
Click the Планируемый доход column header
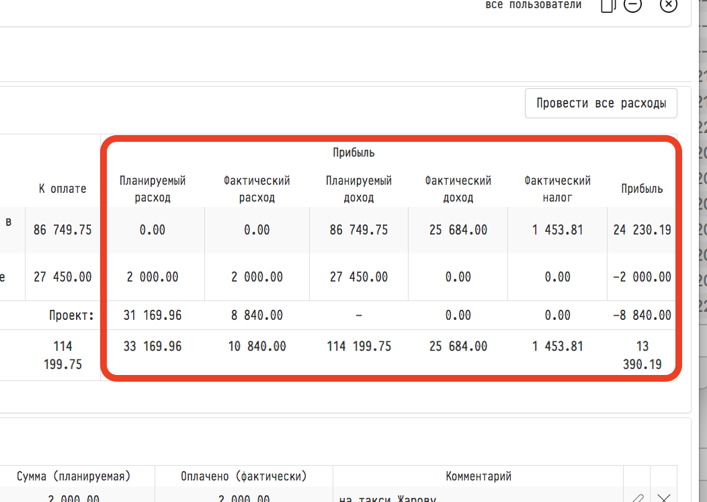(x=359, y=189)
